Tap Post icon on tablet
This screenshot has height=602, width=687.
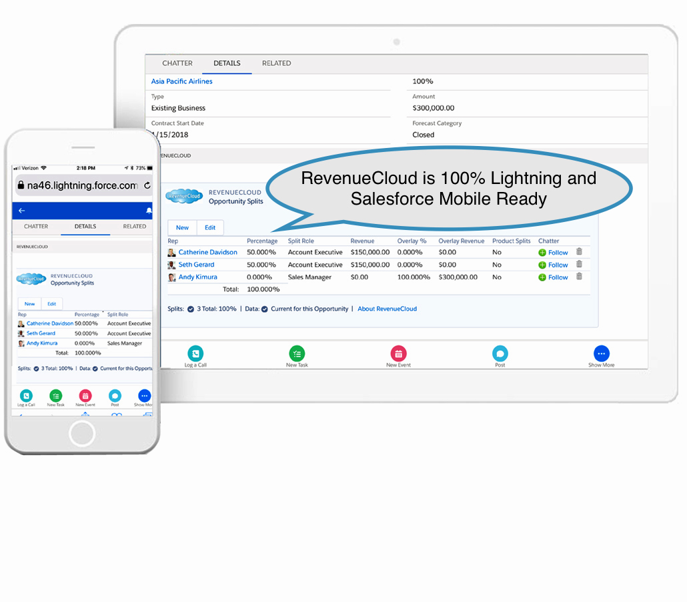coord(500,353)
